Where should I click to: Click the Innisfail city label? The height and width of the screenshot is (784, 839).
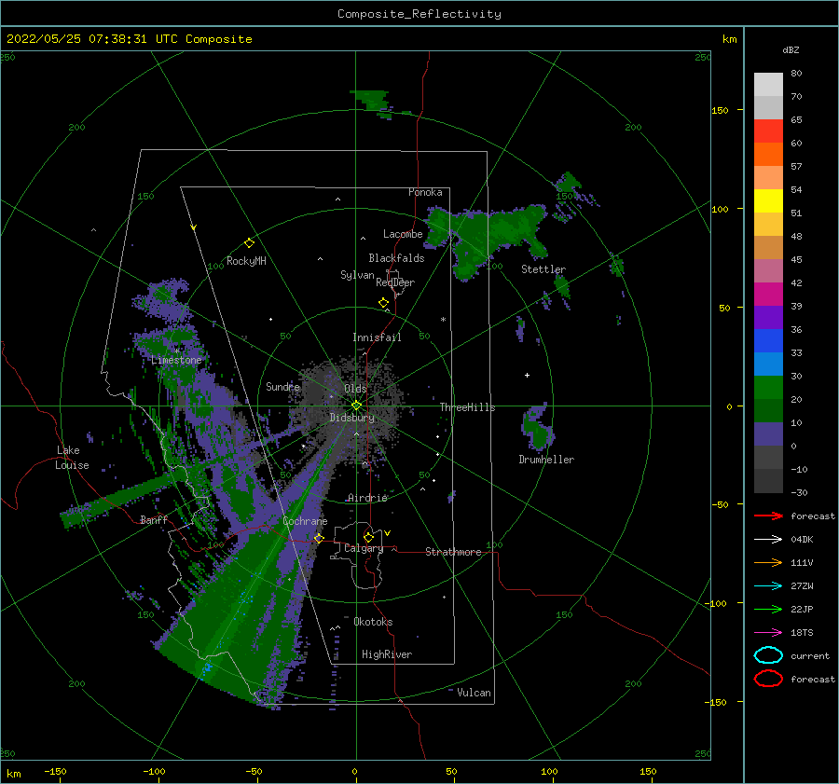[377, 337]
